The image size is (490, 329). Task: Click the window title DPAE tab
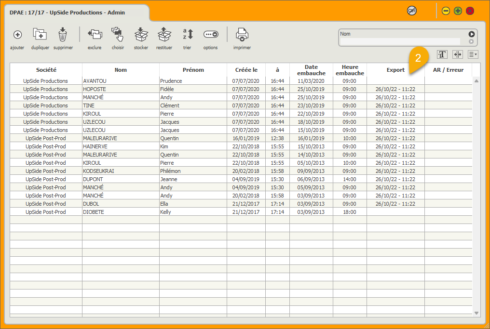click(67, 13)
